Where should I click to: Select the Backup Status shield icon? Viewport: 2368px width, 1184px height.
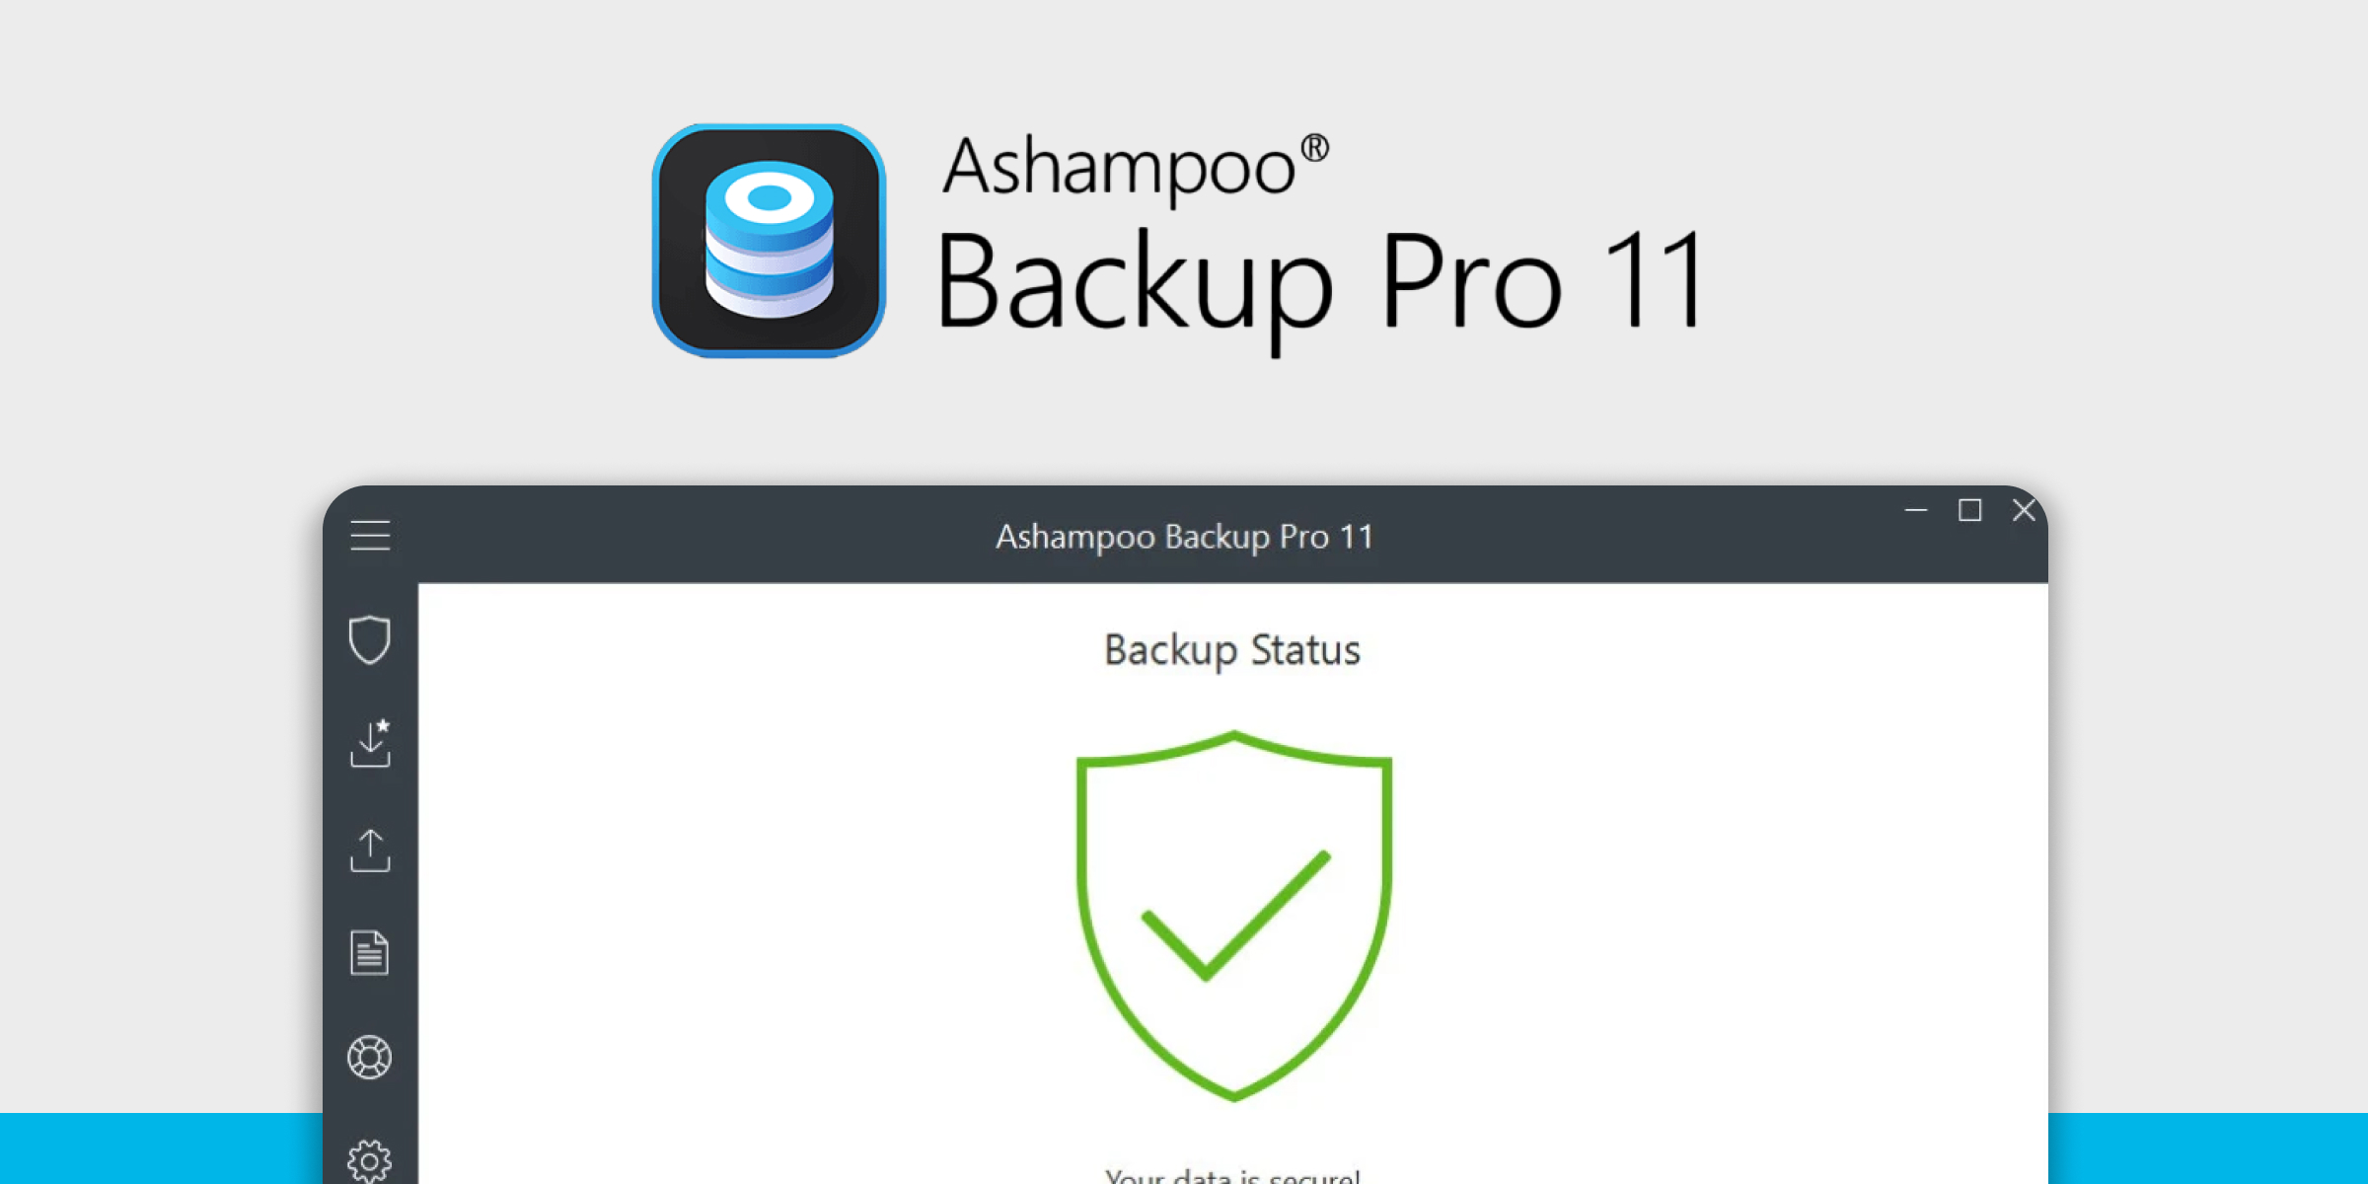[369, 639]
